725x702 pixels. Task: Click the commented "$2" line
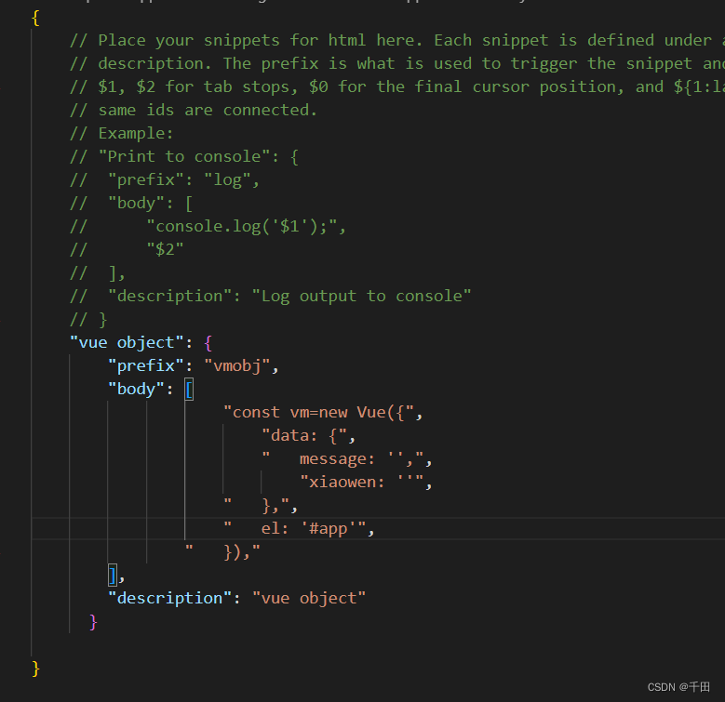[127, 249]
